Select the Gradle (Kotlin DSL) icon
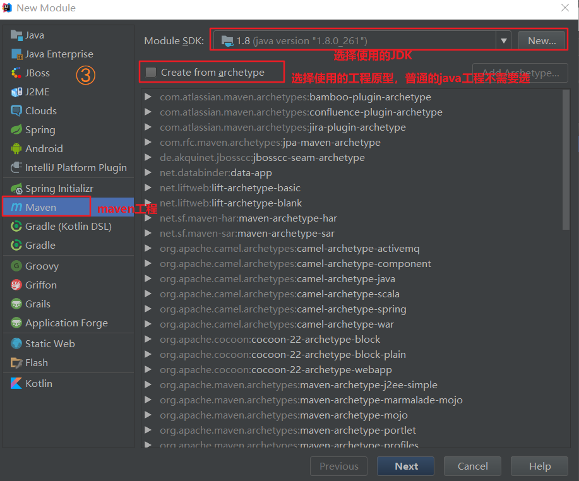The height and width of the screenshot is (481, 579). pyautogui.click(x=16, y=226)
